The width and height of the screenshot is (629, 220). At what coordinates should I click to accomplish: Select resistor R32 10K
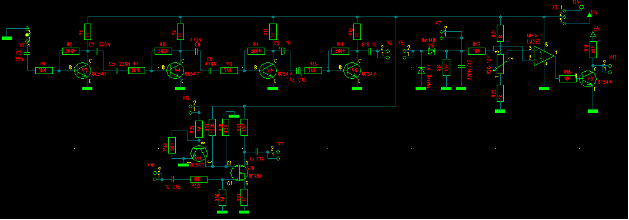point(245,128)
